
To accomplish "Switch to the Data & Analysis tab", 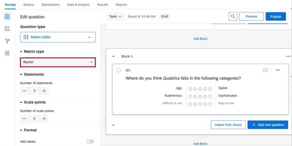I will pyautogui.click(x=78, y=5).
